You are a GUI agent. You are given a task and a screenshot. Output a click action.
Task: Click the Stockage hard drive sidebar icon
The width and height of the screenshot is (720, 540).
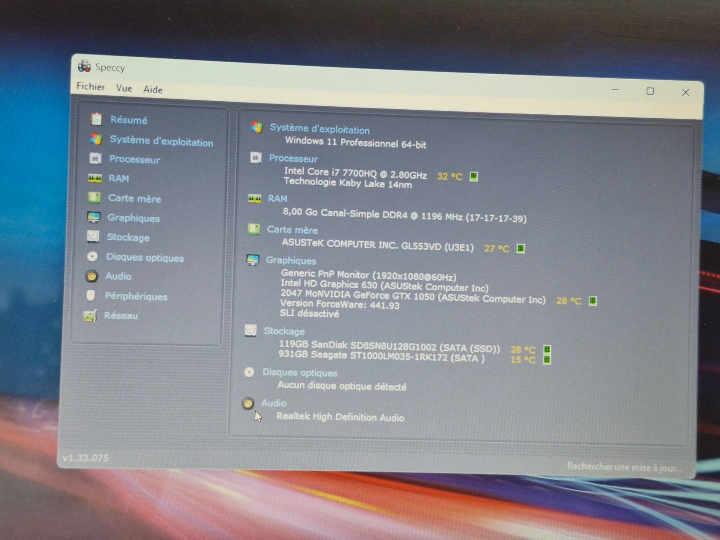tap(93, 236)
